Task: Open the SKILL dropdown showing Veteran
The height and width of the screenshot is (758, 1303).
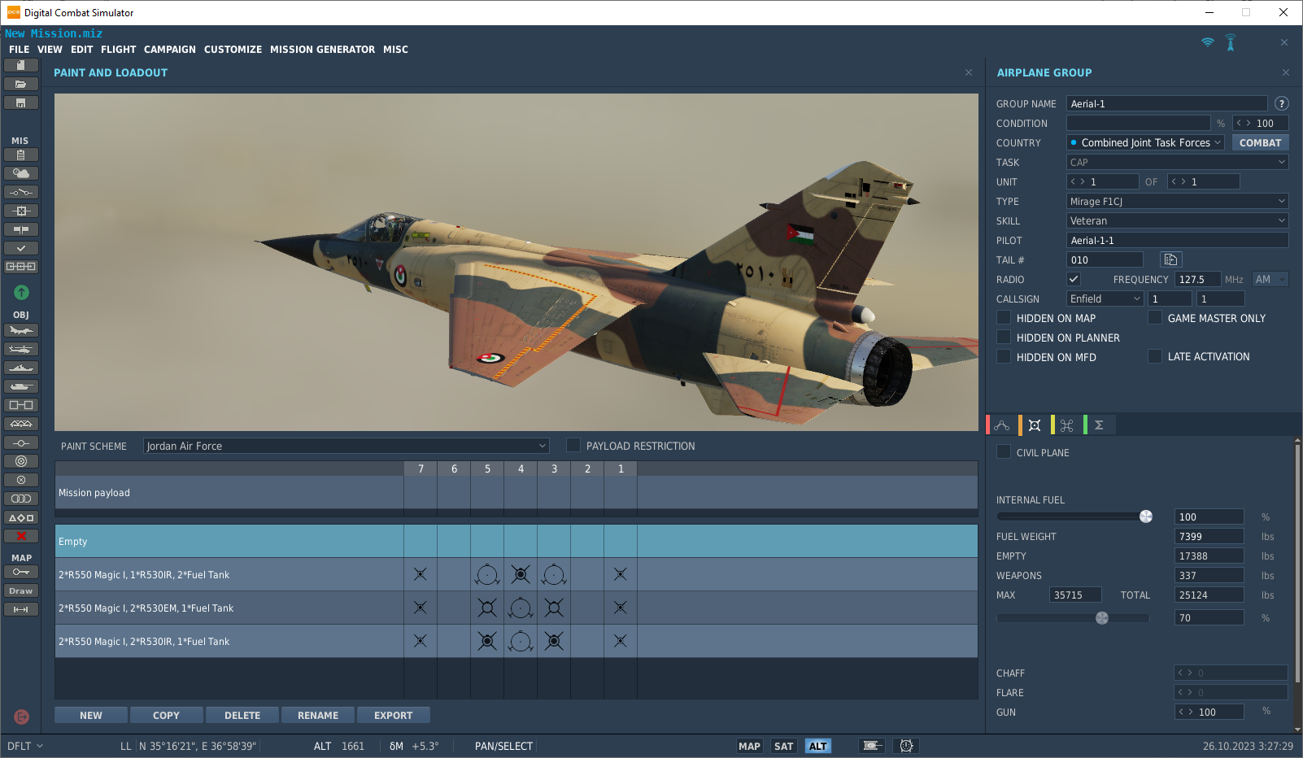Action: [1178, 220]
